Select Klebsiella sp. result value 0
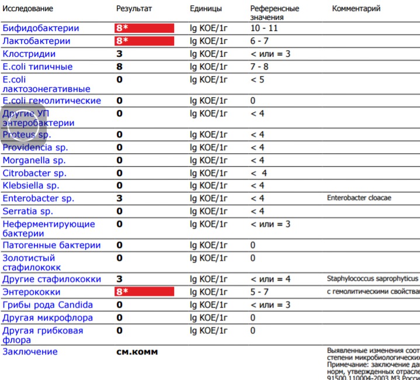The height and width of the screenshot is (380, 420). click(120, 185)
